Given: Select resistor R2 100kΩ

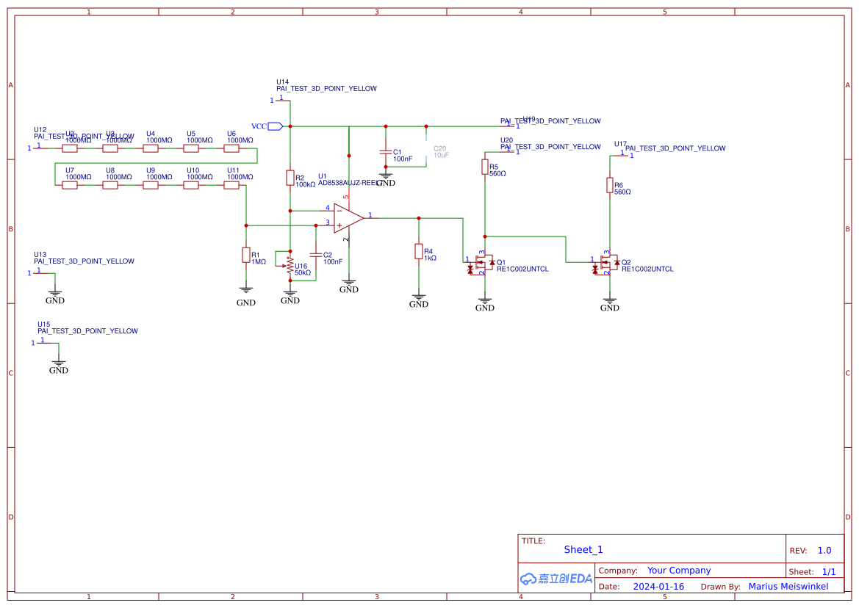Looking at the screenshot, I should [x=290, y=178].
